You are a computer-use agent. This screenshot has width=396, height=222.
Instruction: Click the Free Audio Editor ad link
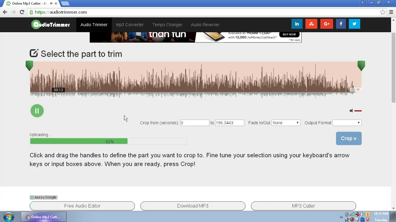(x=82, y=206)
